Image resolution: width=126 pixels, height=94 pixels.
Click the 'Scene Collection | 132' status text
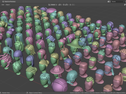tap(77, 93)
